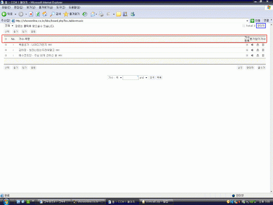Click the 설정 button below the list
Viewport: 273px width, 205px height.
(x=240, y=68)
